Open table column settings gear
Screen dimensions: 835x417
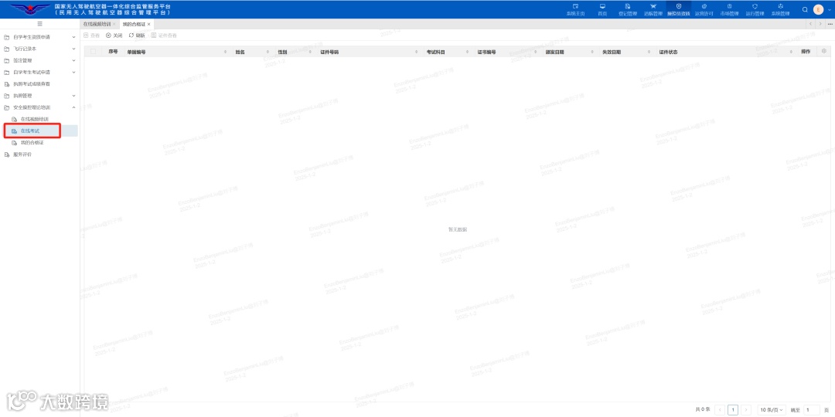(824, 51)
